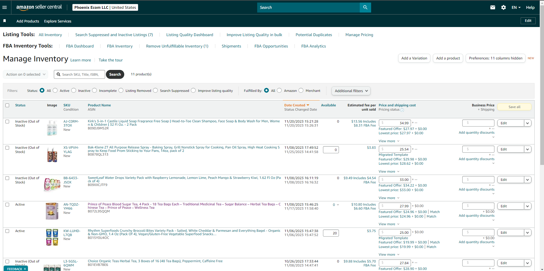Viewport: 544px width, 271px height.
Task: Select Search Suppressed status radio
Action: (x=156, y=90)
